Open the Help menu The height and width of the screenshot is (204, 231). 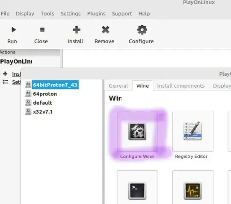point(144,14)
